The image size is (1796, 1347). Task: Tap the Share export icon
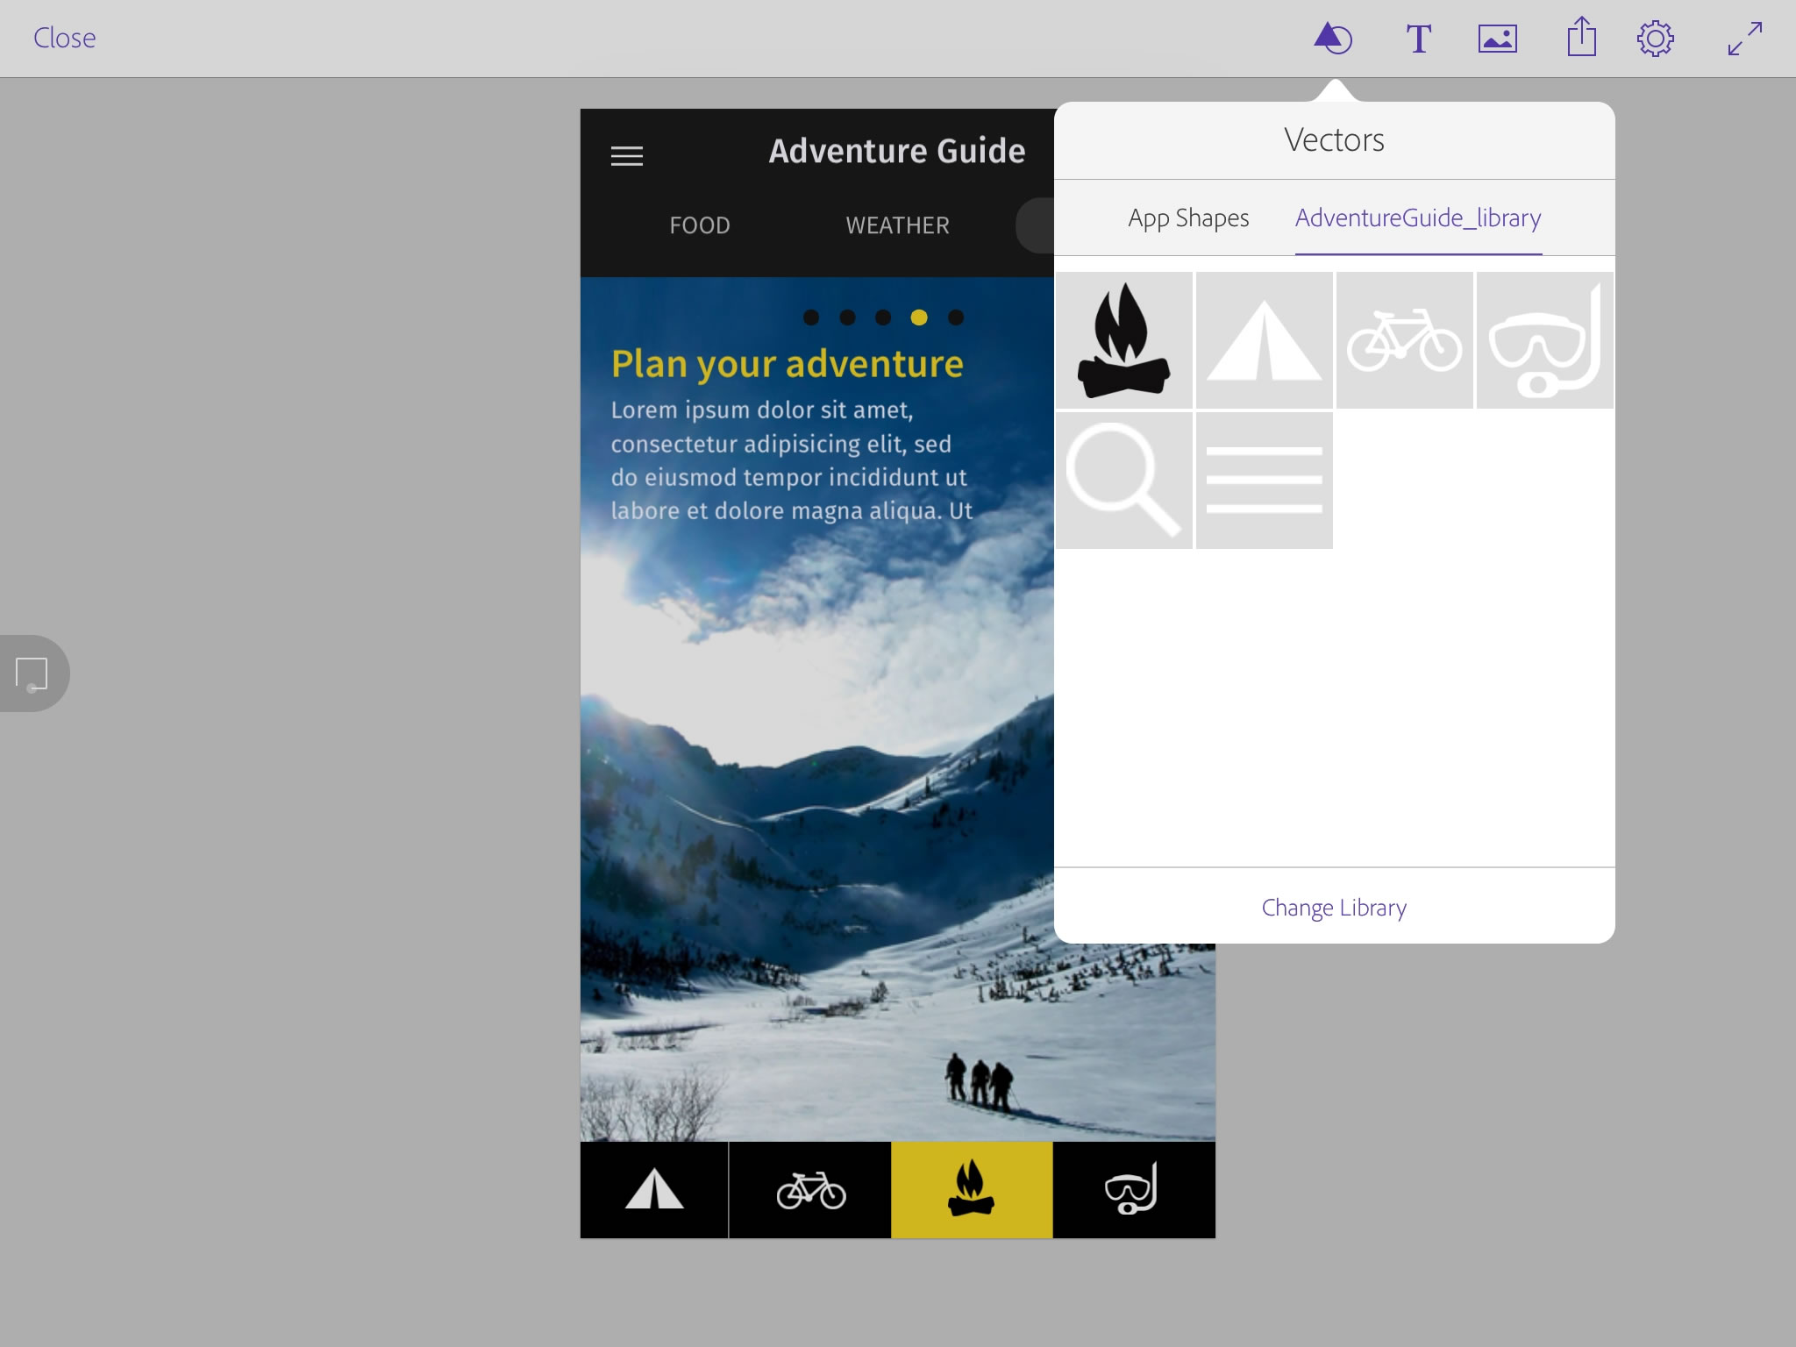[1581, 37]
